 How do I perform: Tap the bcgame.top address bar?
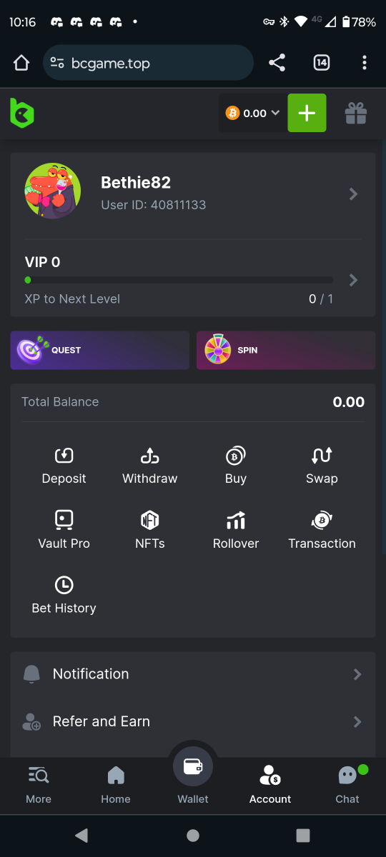tap(148, 64)
